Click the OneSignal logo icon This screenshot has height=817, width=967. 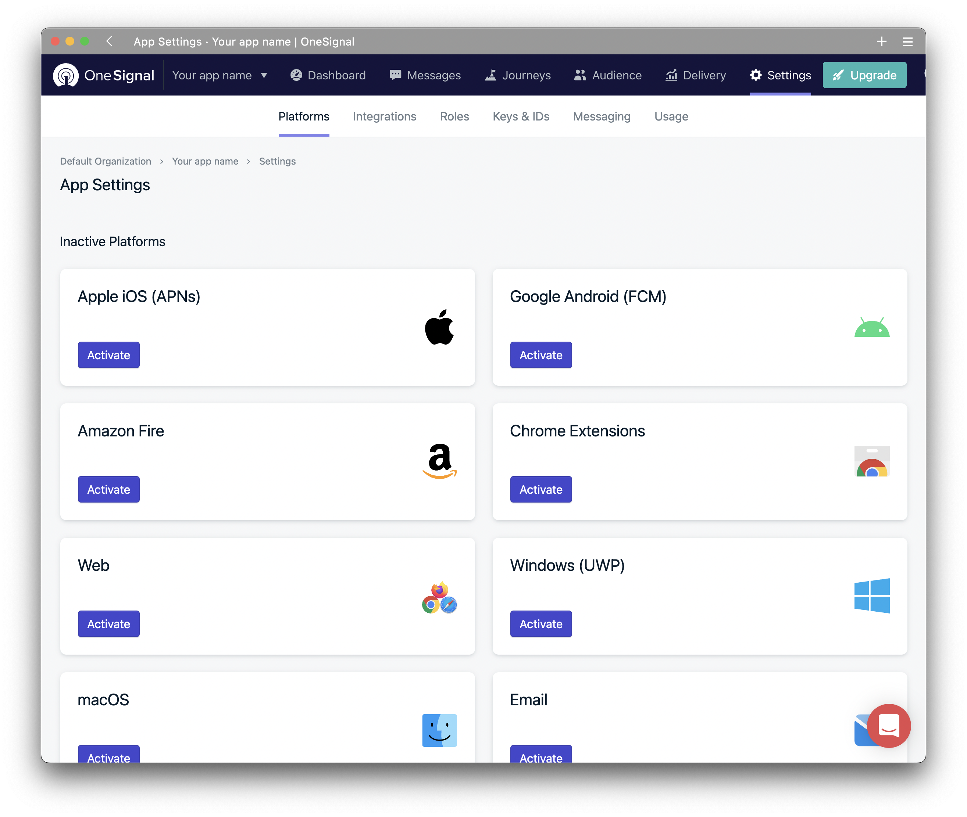(65, 75)
